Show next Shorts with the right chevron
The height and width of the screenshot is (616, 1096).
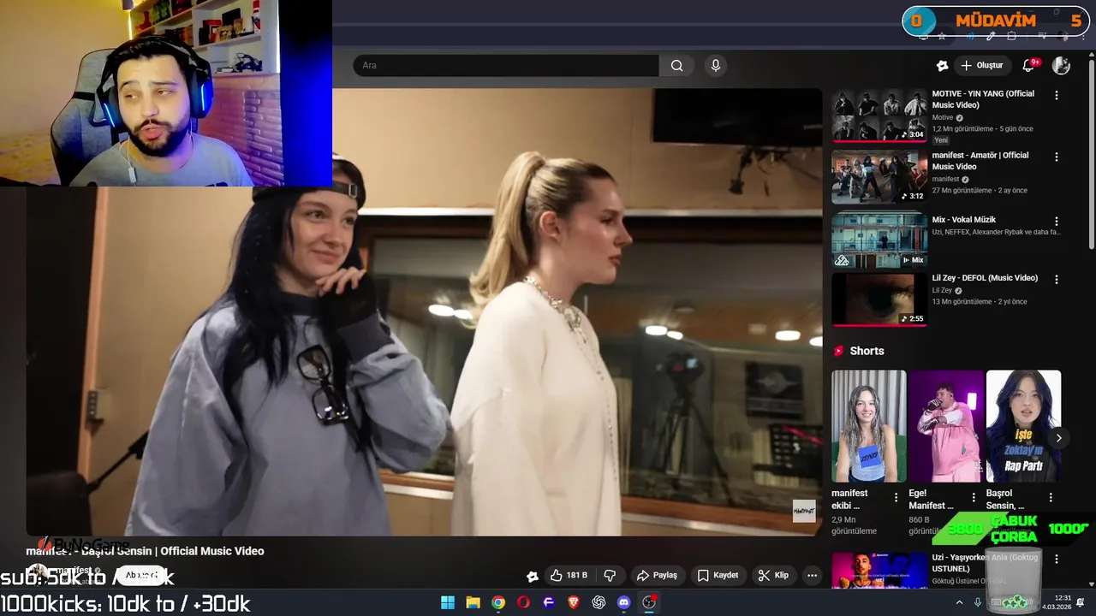point(1058,438)
